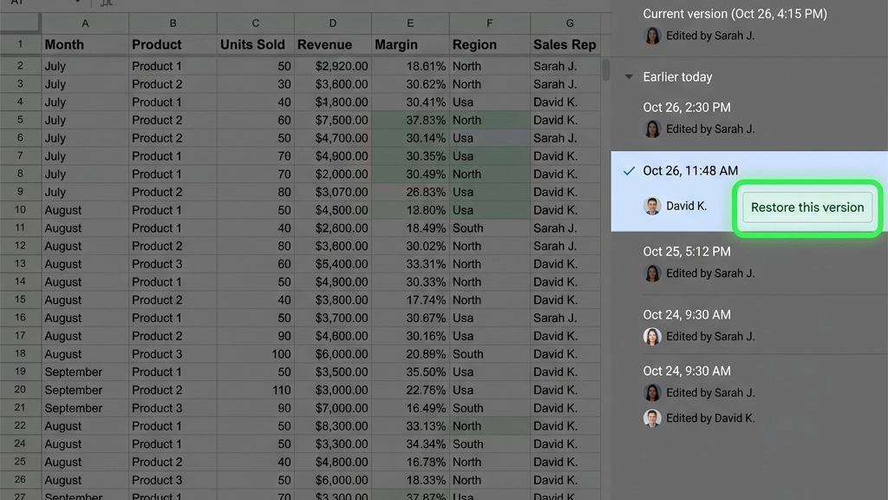Click the $8,300.00 revenue cell
Screen dimensions: 888x500
(333, 425)
